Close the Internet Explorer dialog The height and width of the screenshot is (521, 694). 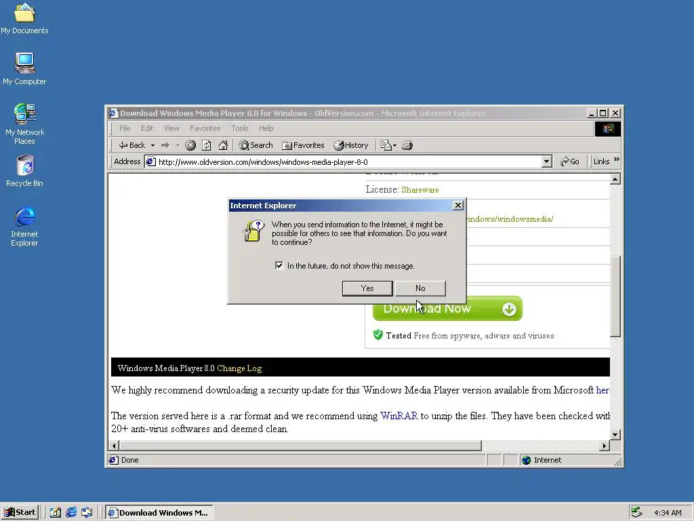[x=458, y=206]
